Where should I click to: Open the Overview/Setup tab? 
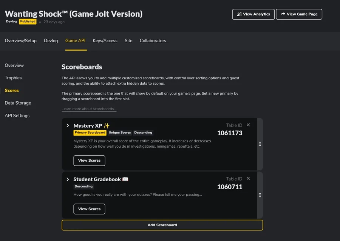(x=21, y=41)
